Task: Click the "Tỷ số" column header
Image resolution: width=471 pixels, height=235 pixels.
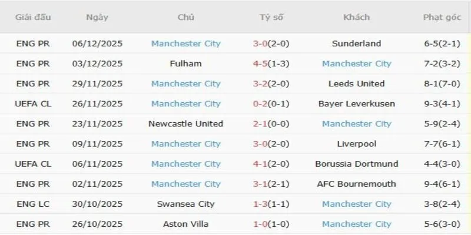Action: [271, 17]
